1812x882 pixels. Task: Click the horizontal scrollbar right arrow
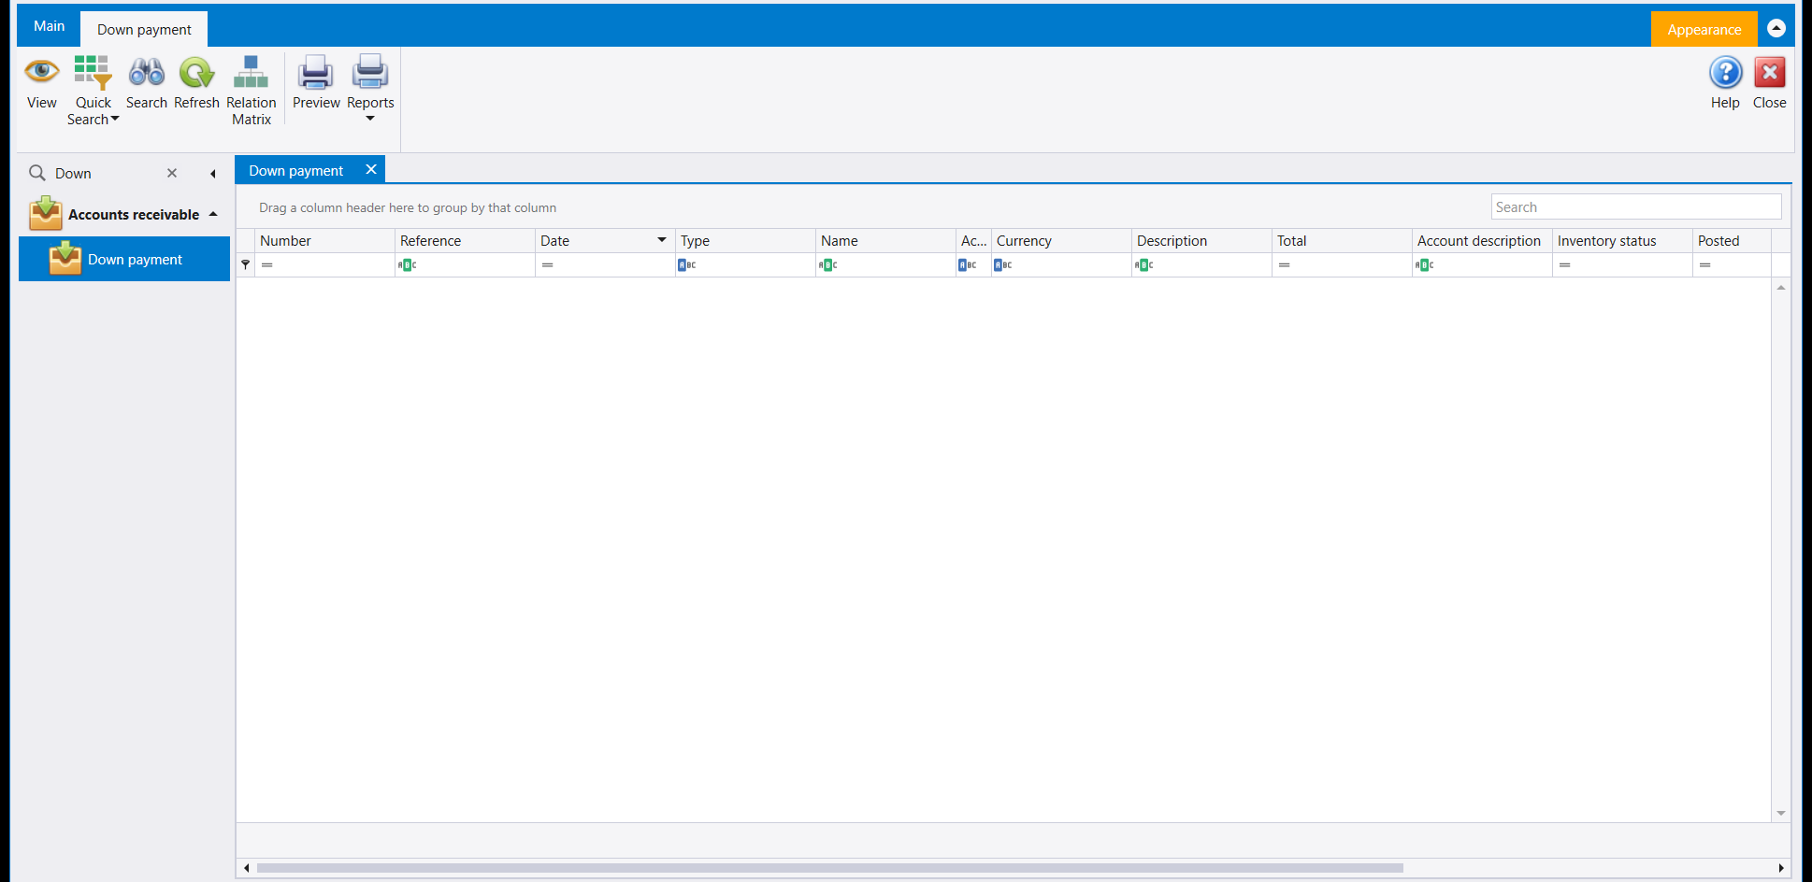click(x=1781, y=868)
